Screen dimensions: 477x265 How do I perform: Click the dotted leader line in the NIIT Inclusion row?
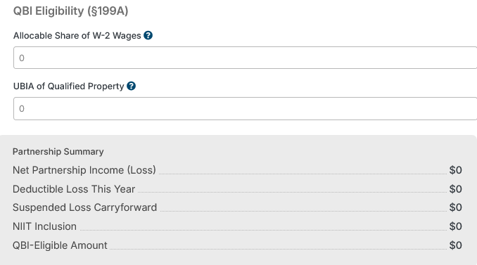coord(263,230)
